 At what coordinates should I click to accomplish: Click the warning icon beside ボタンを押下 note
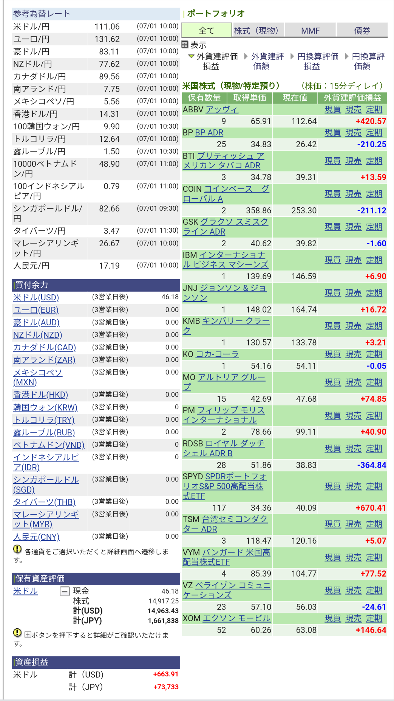click(17, 633)
